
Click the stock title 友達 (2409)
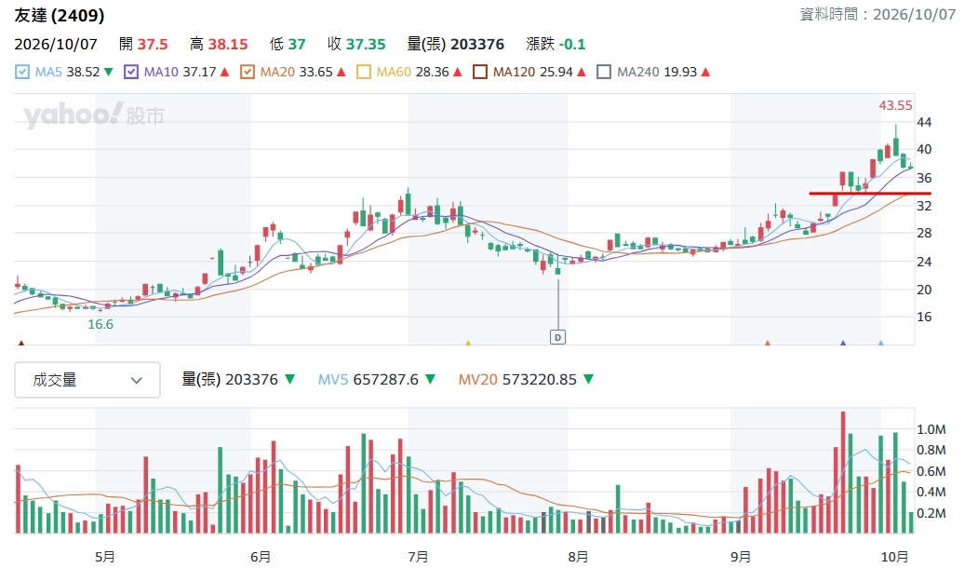pyautogui.click(x=59, y=16)
